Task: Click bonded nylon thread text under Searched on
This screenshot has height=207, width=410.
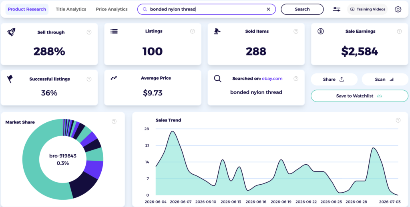Action: click(x=256, y=92)
